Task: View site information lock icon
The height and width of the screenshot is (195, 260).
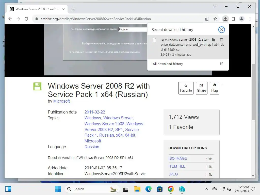Action: point(37,19)
